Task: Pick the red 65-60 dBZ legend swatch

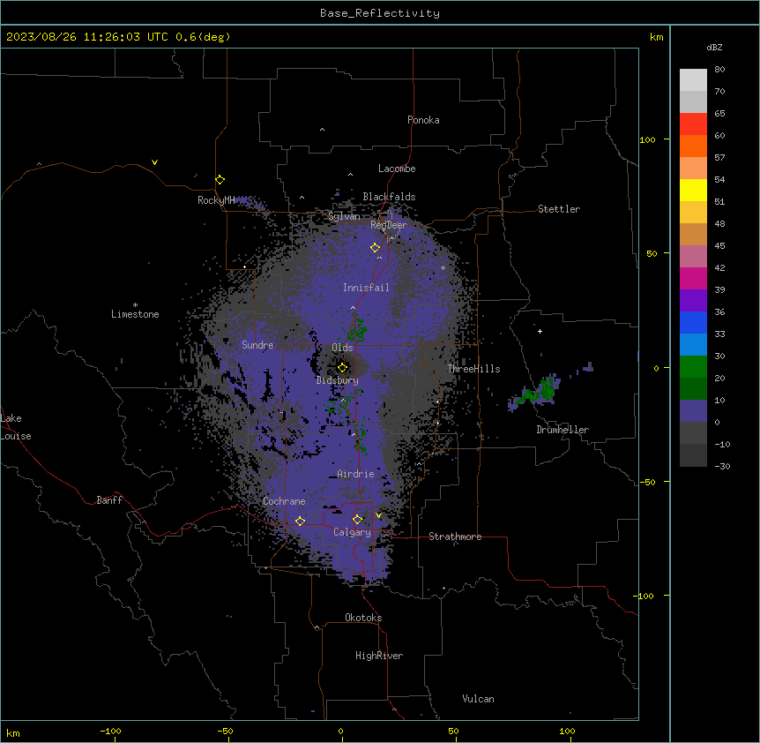Action: (x=693, y=124)
